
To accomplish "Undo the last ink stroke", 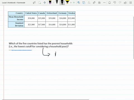I will pyautogui.click(x=115, y=2).
